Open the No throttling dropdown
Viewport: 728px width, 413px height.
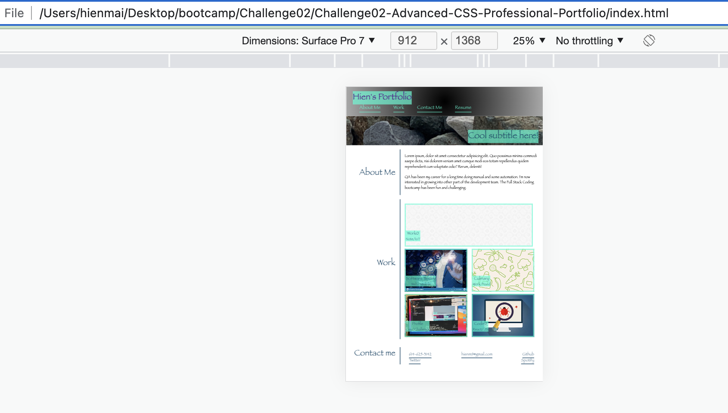pyautogui.click(x=589, y=40)
